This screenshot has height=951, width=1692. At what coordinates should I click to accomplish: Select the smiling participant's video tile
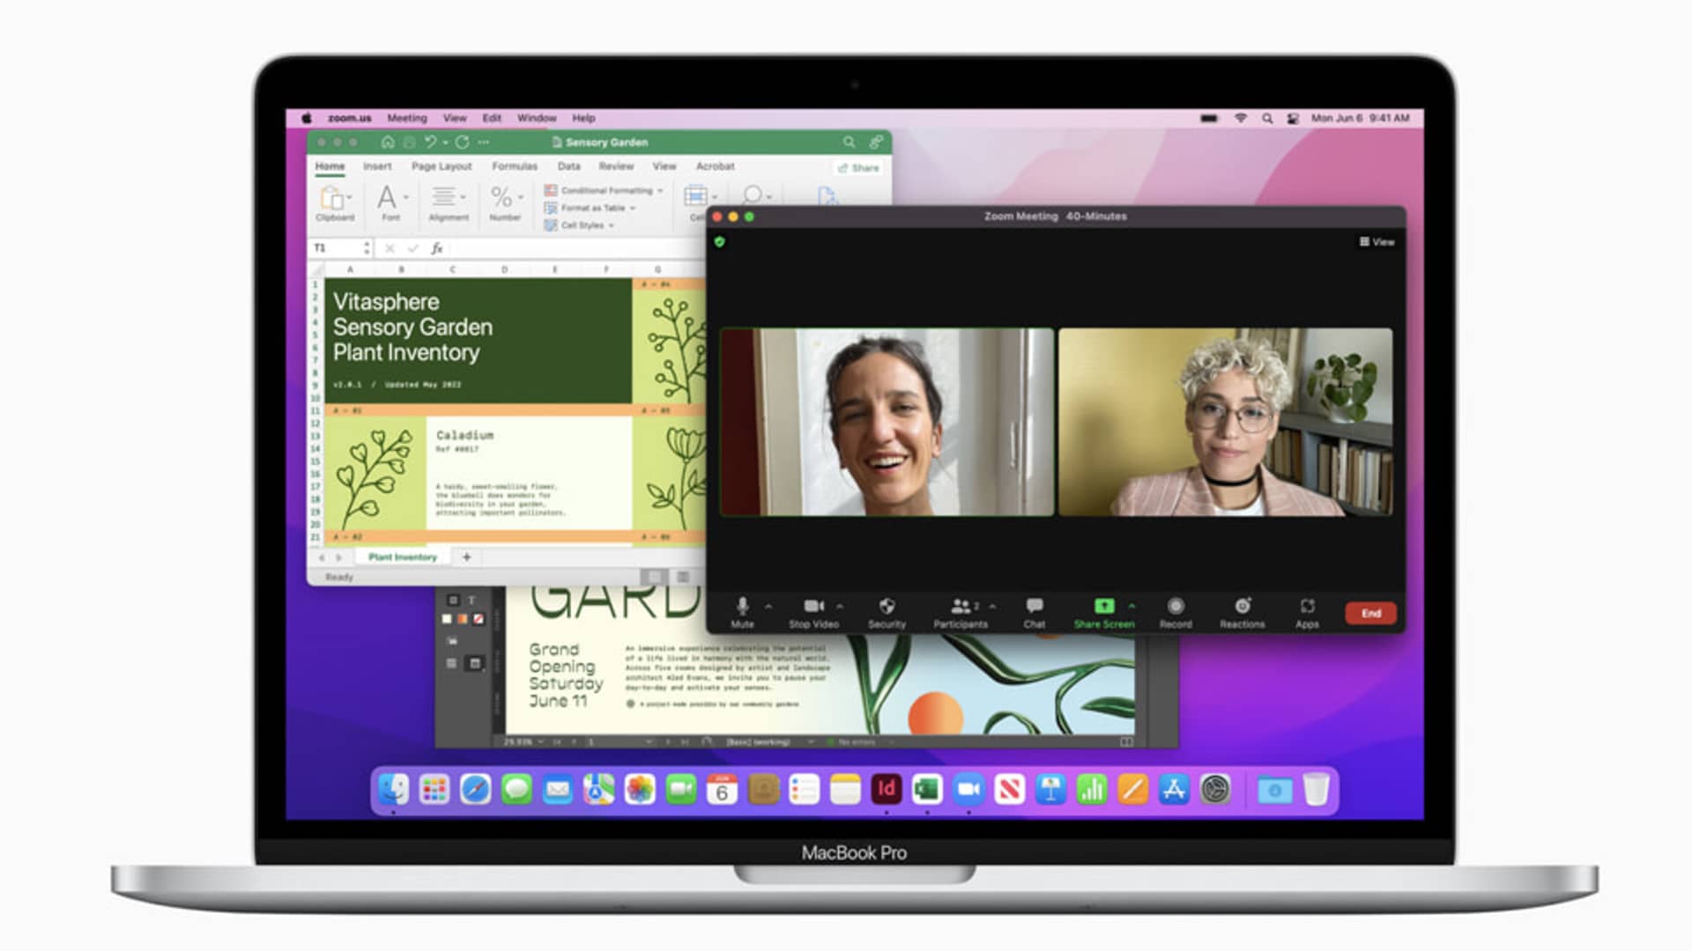[887, 422]
